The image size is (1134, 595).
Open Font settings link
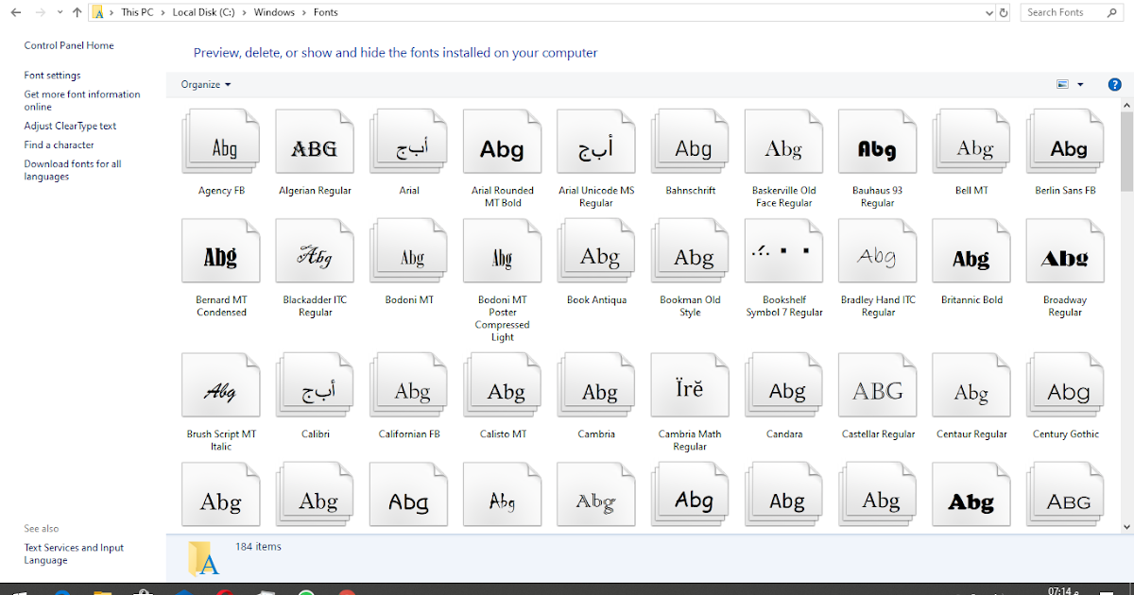pyautogui.click(x=52, y=76)
